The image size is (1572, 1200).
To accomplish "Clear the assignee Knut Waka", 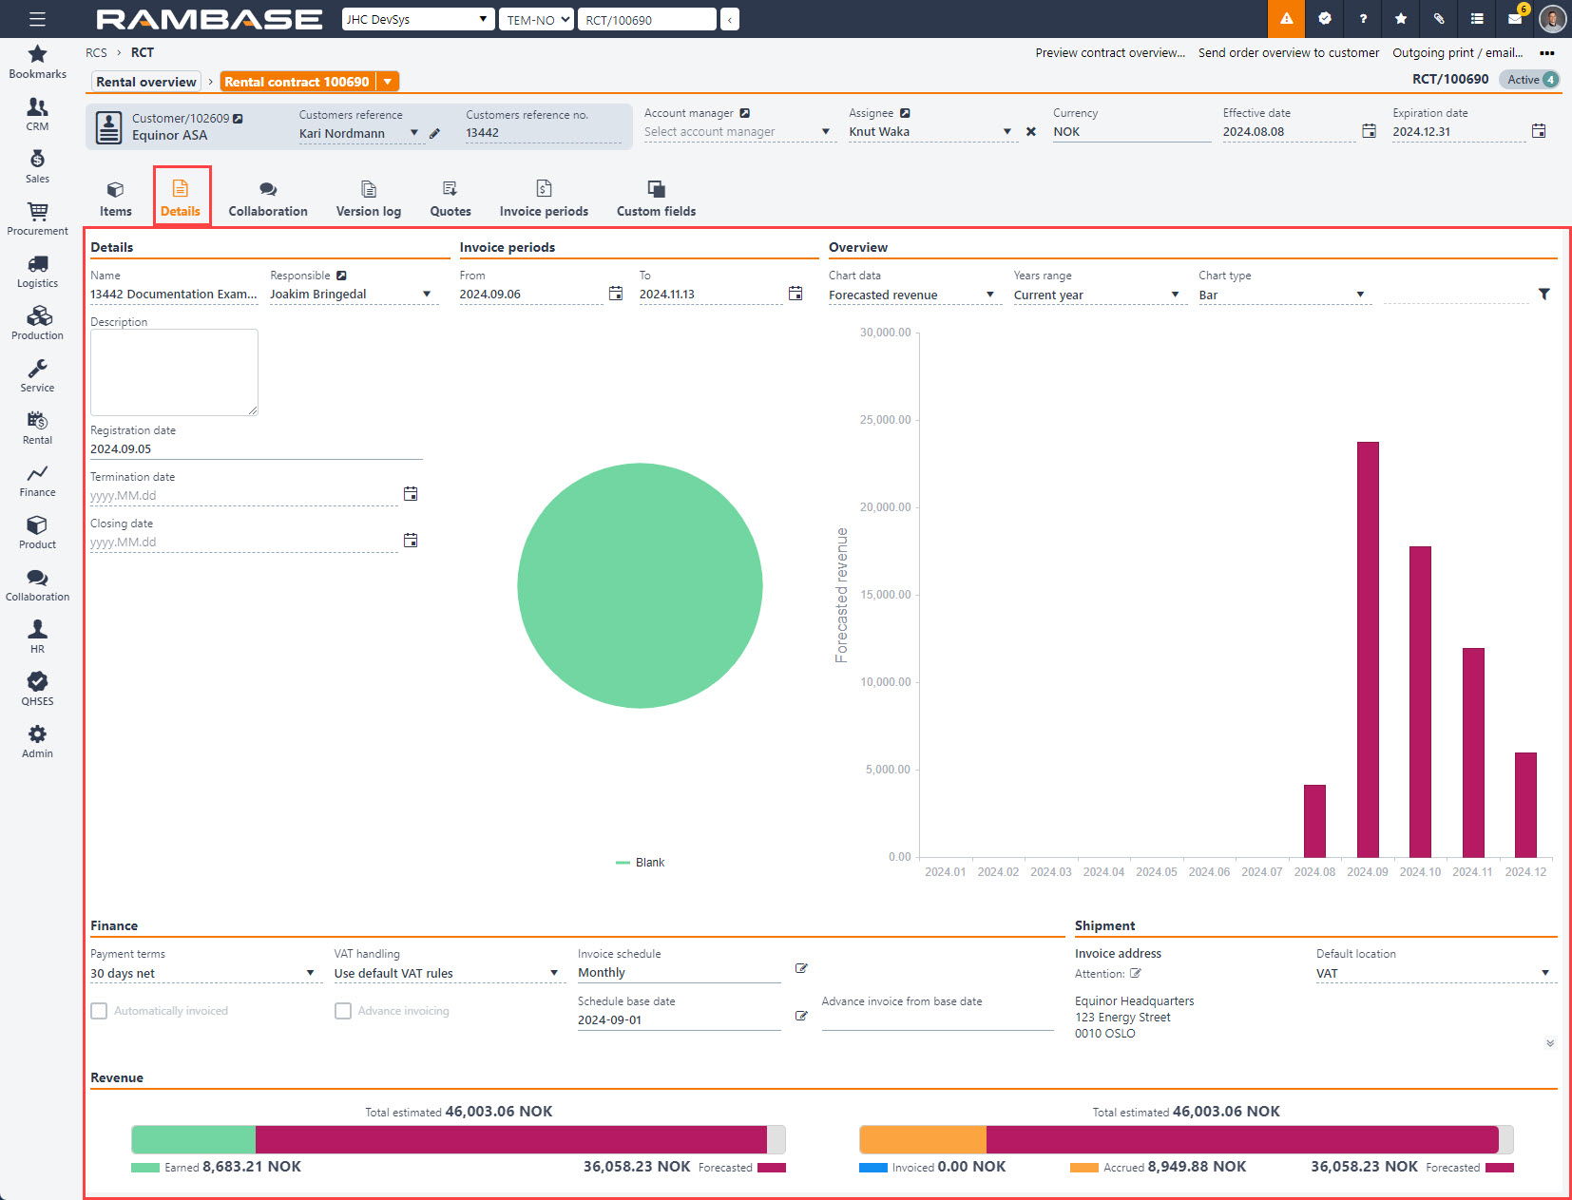I will [x=1031, y=132].
